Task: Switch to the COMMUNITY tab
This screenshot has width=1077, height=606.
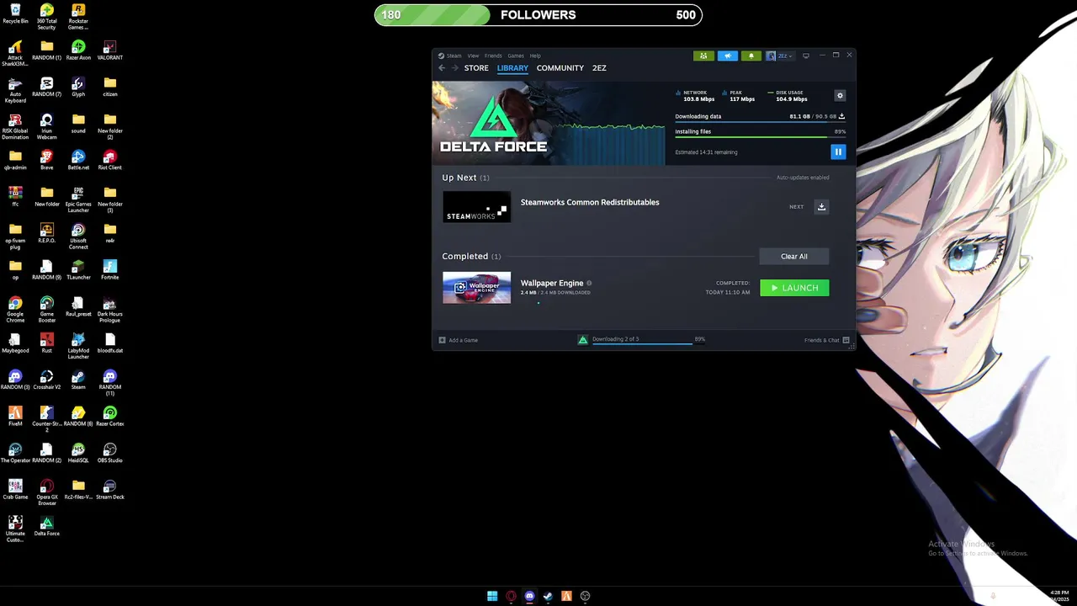Action: 560,68
